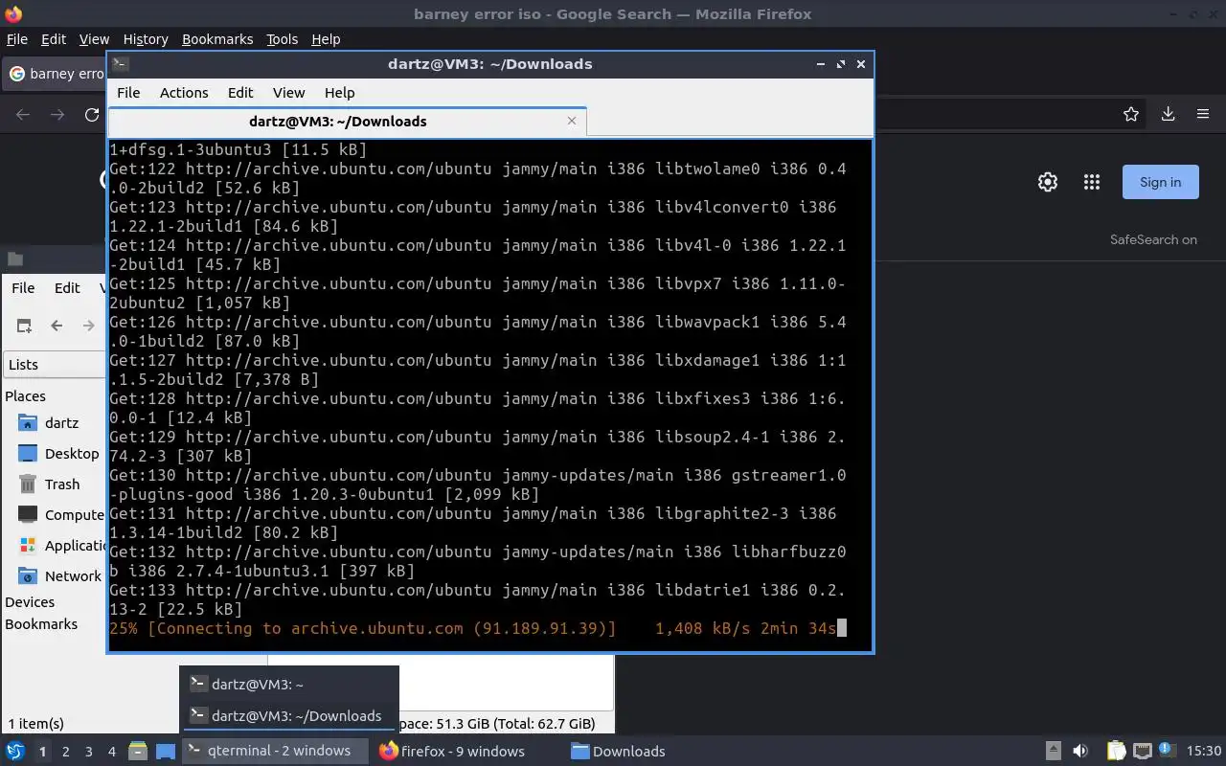Switch to workspace 4
1226x766 pixels.
pos(111,752)
